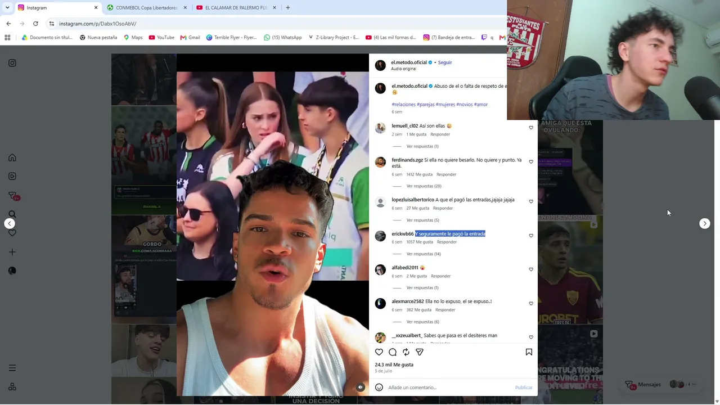Expand "Ver respuestas (14)"
This screenshot has width=720, height=405.
pyautogui.click(x=424, y=254)
